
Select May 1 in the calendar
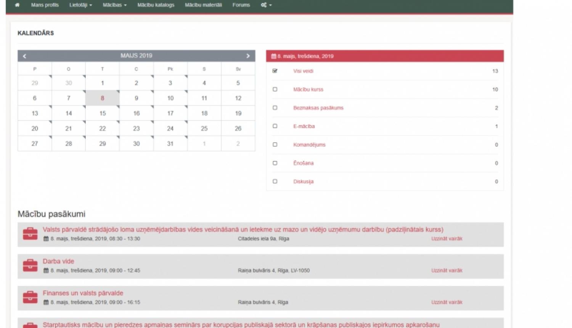click(x=103, y=83)
